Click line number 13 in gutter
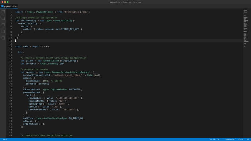Image resolution: width=251 pixels, height=141 pixels. pos(11,46)
